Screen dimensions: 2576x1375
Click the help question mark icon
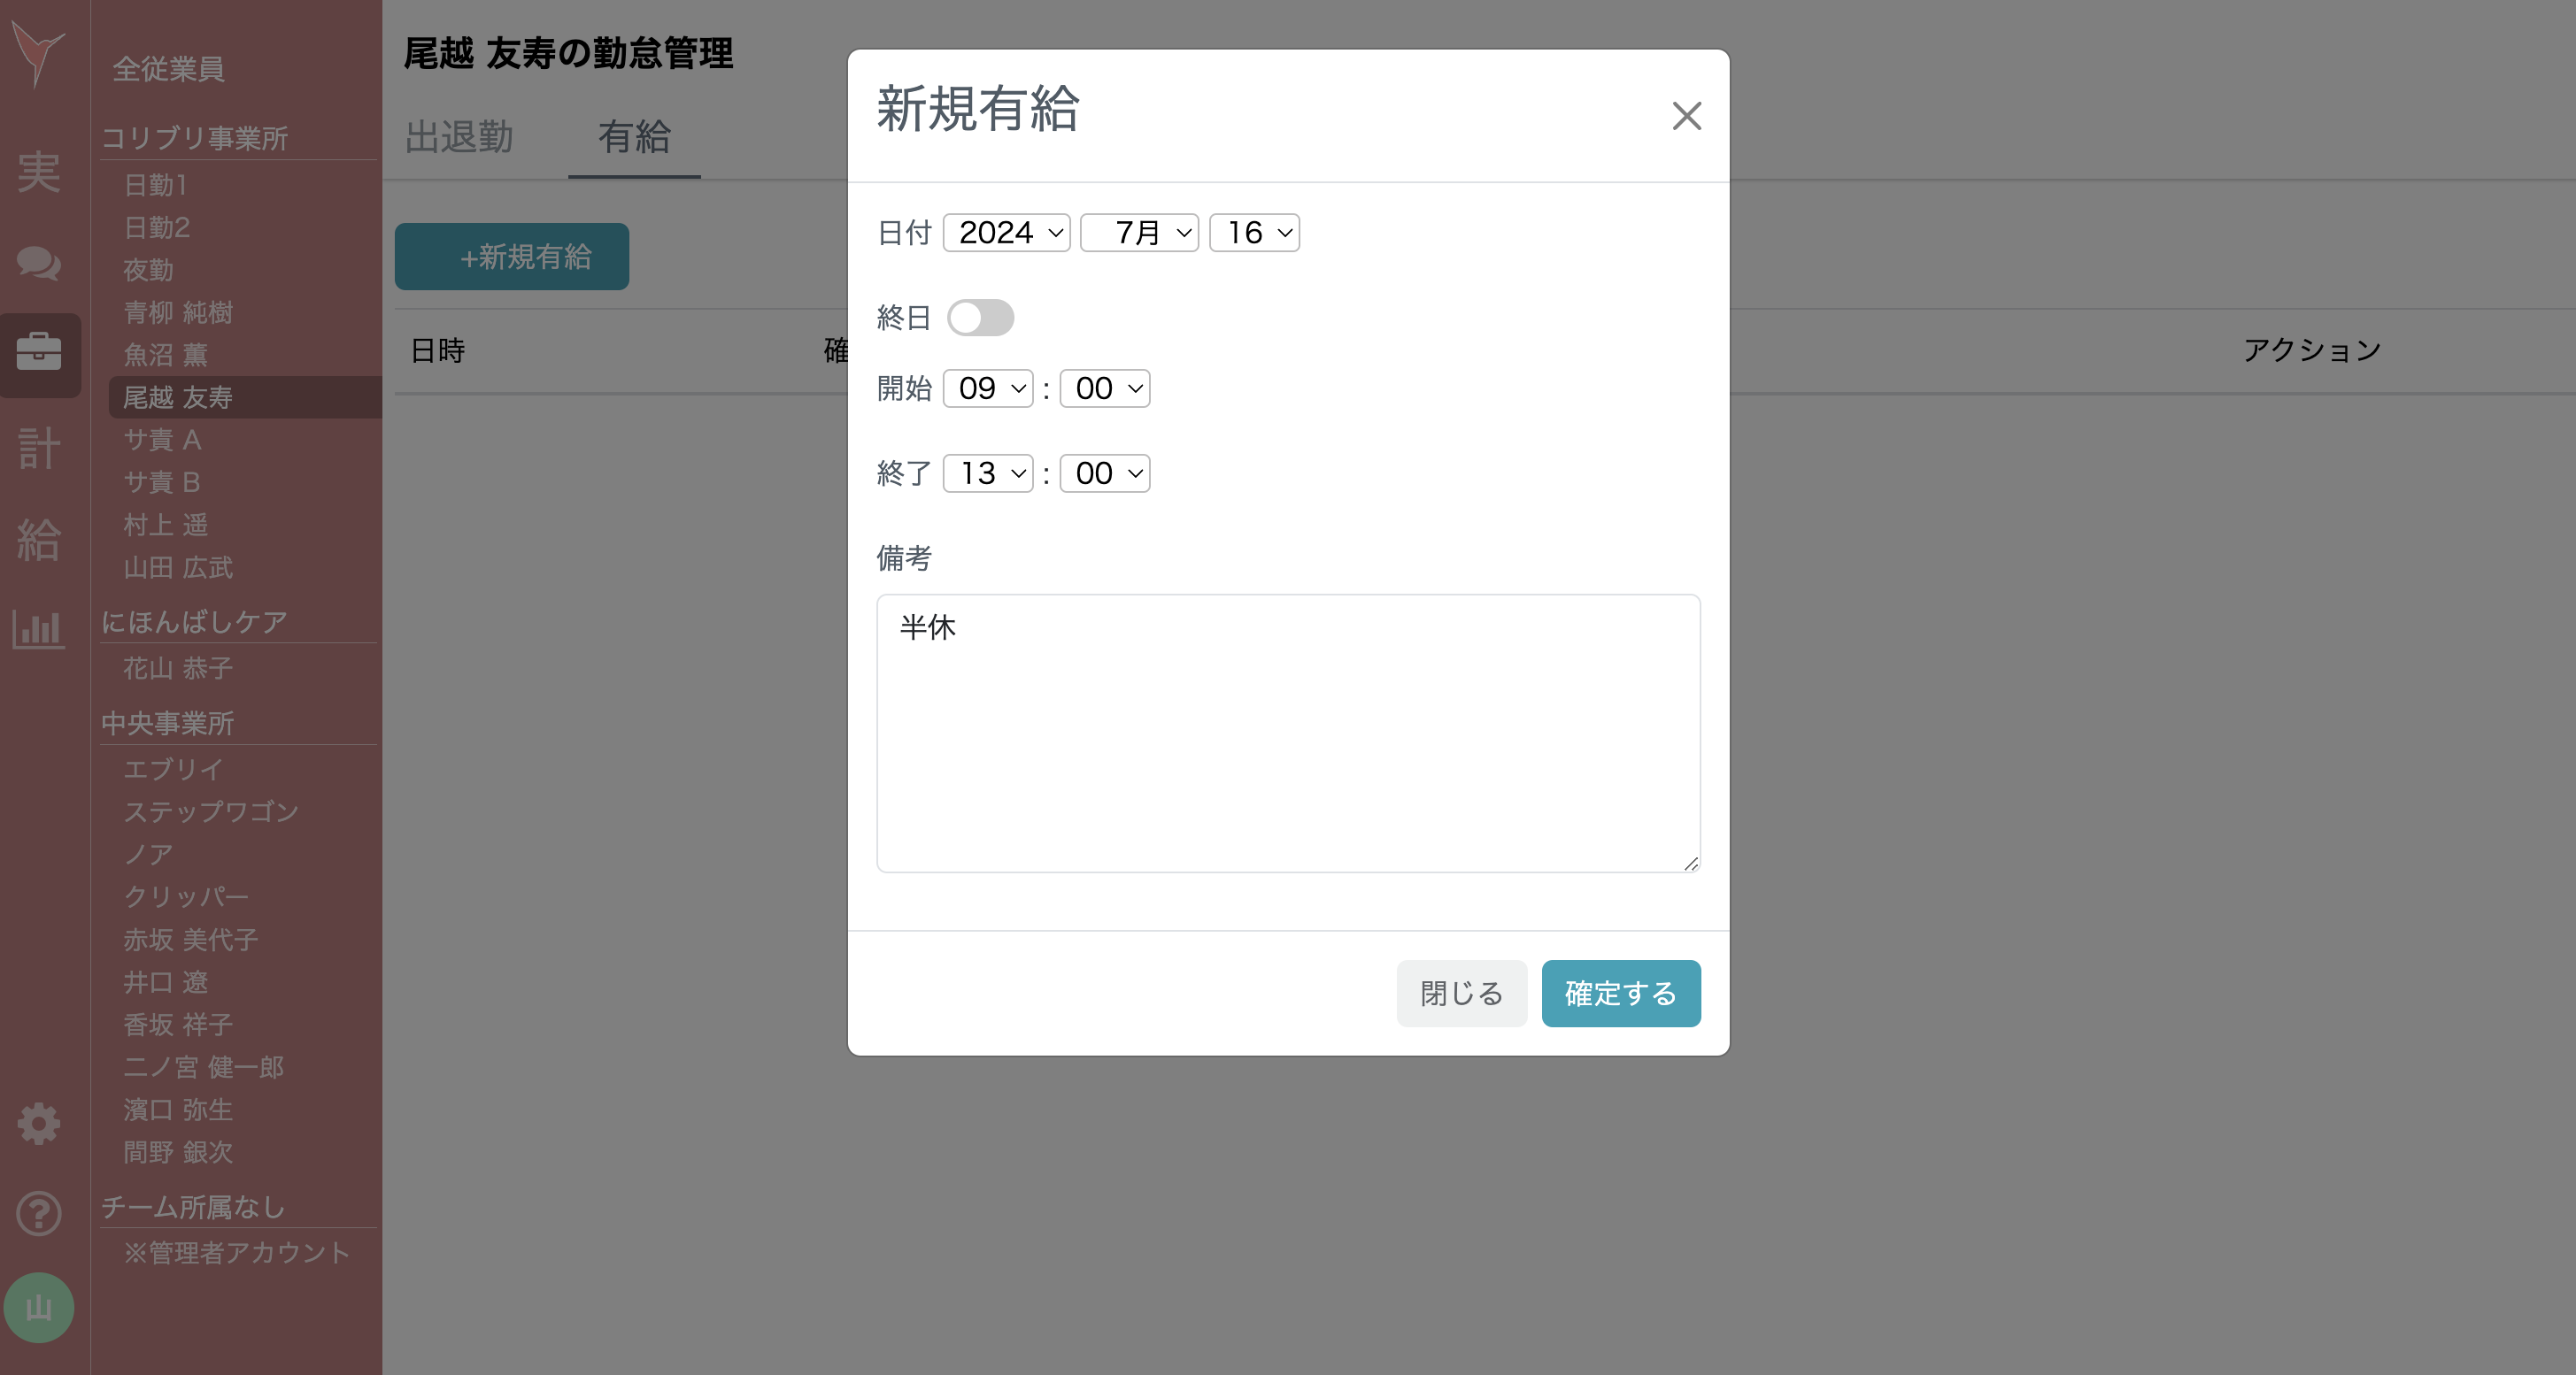coord(39,1214)
